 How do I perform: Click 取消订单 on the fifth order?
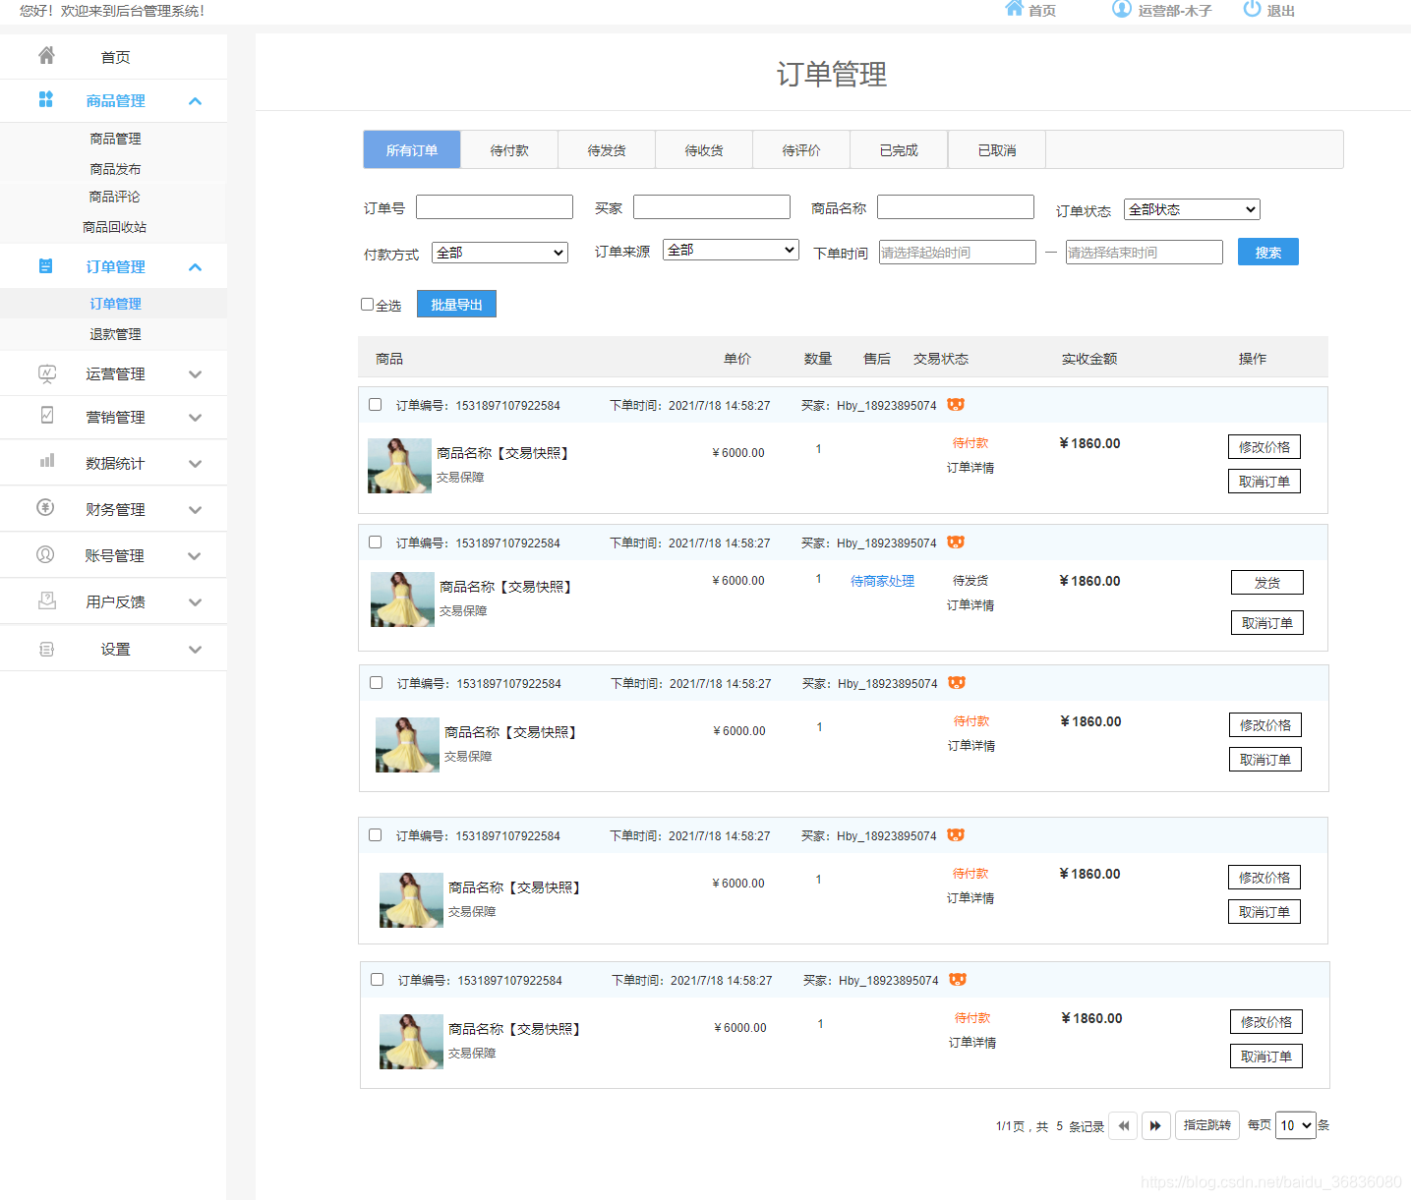1266,1056
